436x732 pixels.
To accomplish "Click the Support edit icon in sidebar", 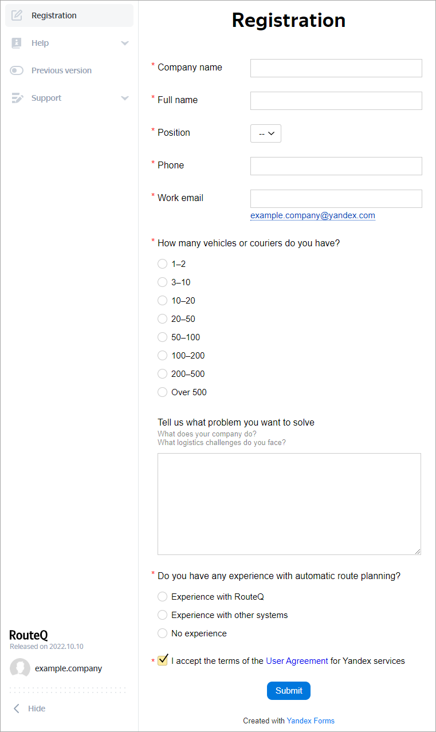I will point(17,98).
